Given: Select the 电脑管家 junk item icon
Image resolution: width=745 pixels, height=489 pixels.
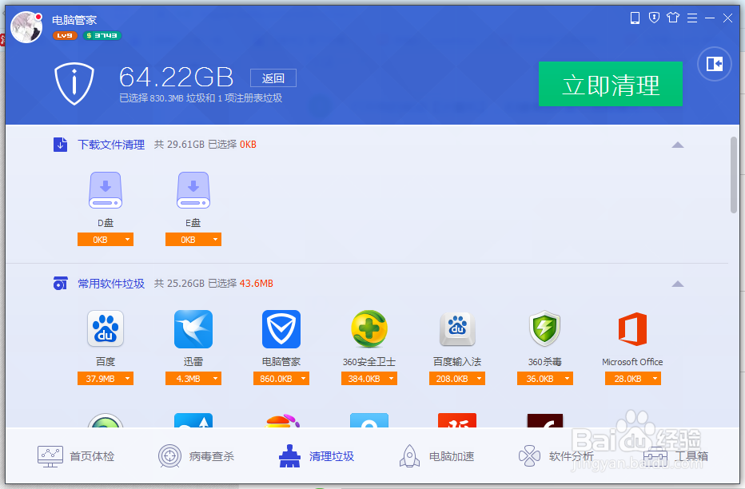Looking at the screenshot, I should (x=281, y=328).
